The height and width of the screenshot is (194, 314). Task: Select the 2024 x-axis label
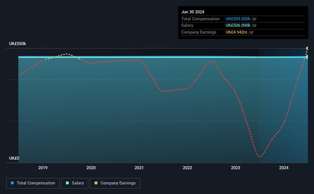tap(284, 168)
